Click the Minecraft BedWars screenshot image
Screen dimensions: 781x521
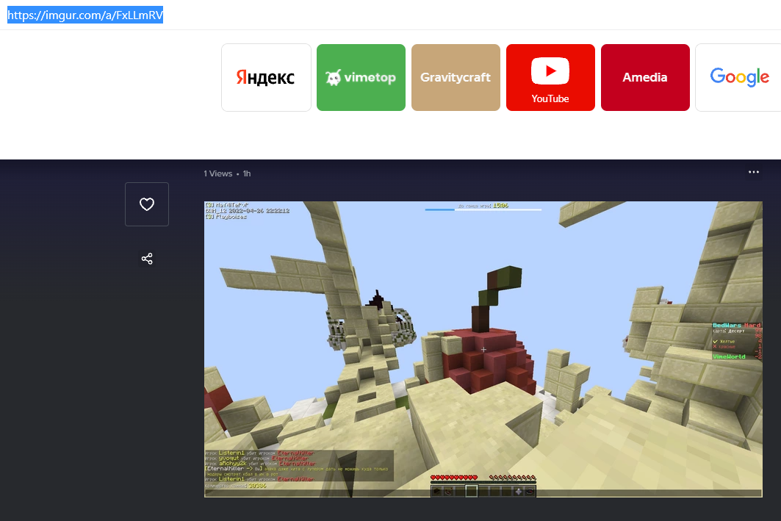point(483,349)
